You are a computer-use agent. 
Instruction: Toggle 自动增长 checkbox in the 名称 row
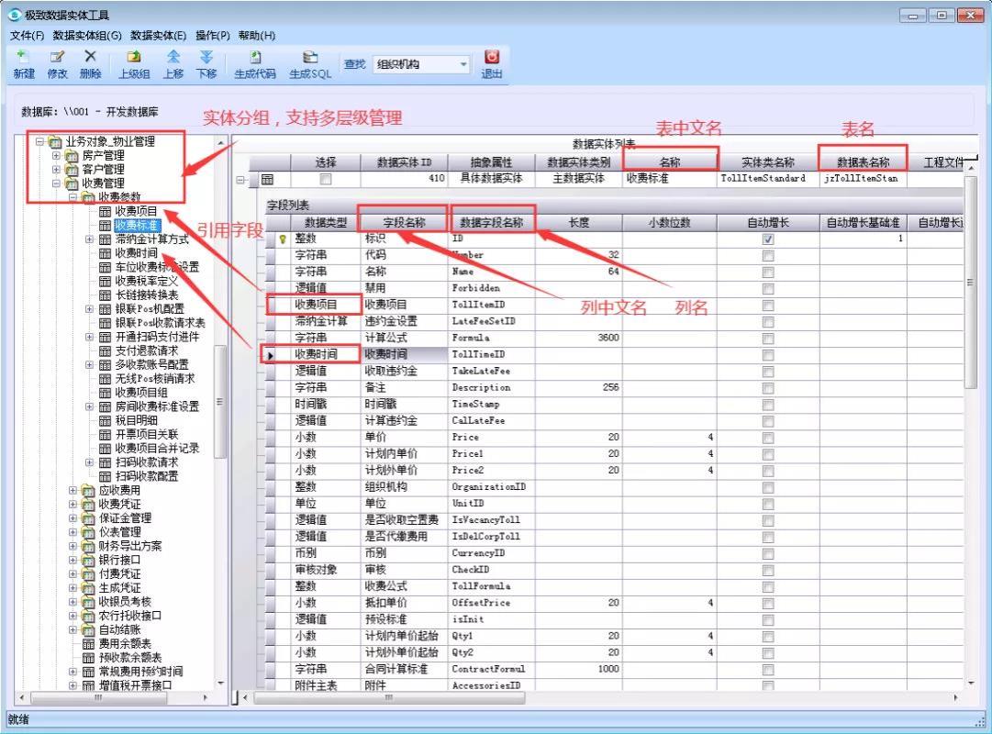[768, 272]
